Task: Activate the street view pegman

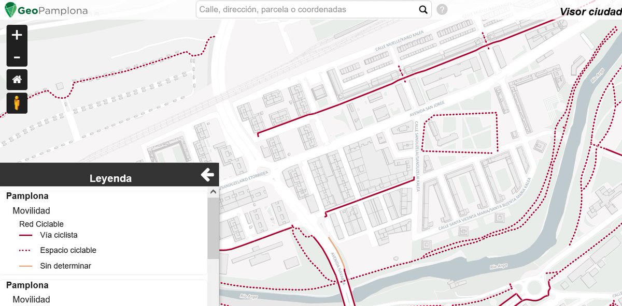Action: [17, 103]
